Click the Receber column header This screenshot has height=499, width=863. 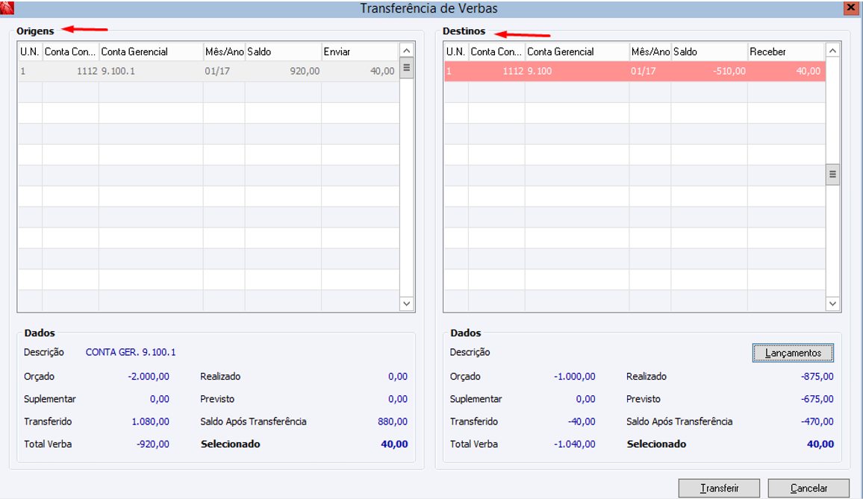(786, 51)
